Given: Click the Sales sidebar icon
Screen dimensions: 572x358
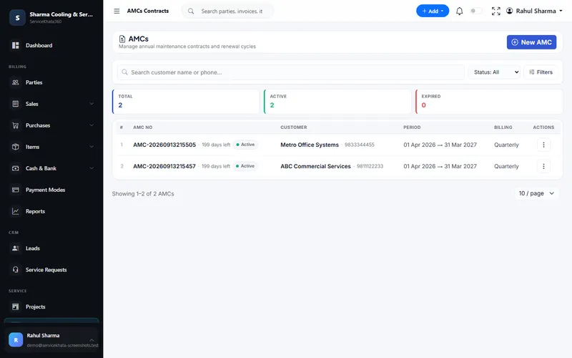Looking at the screenshot, I should pyautogui.click(x=15, y=104).
